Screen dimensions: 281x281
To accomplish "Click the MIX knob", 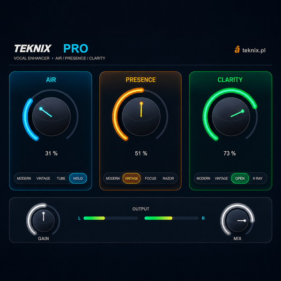I will click(x=237, y=221).
